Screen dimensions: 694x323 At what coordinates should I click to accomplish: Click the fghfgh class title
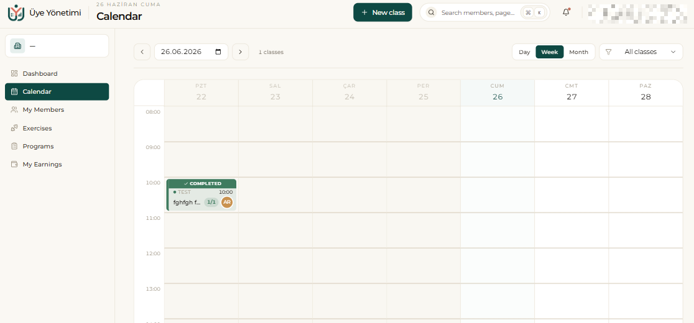pos(187,202)
